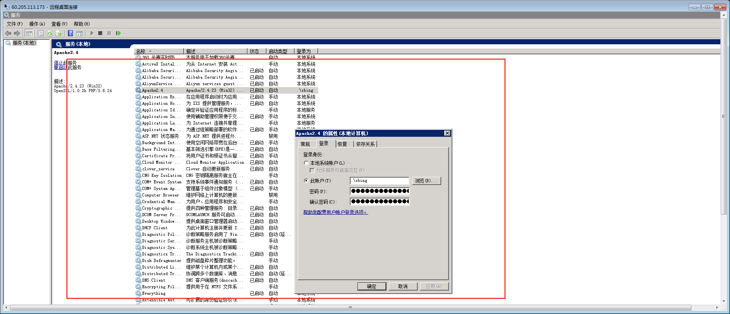Sort by the 名称 column header
The image size is (730, 314).
(x=159, y=51)
